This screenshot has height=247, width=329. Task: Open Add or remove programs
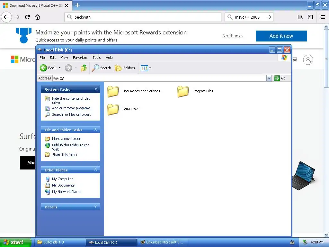71,108
